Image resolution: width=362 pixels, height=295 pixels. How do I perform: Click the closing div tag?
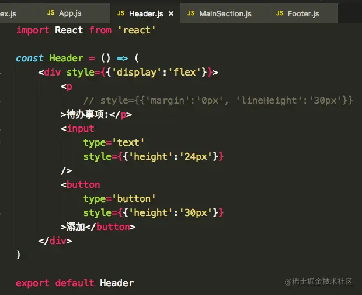(x=55, y=241)
